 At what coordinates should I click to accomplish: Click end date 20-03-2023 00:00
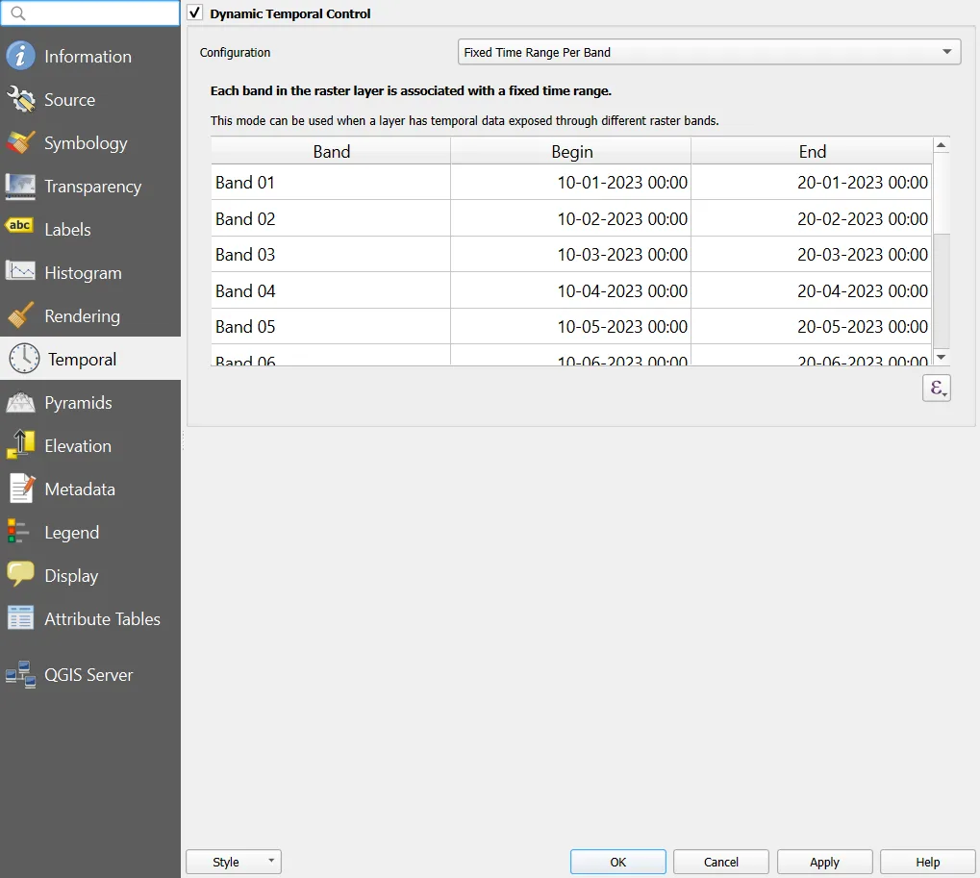(812, 254)
